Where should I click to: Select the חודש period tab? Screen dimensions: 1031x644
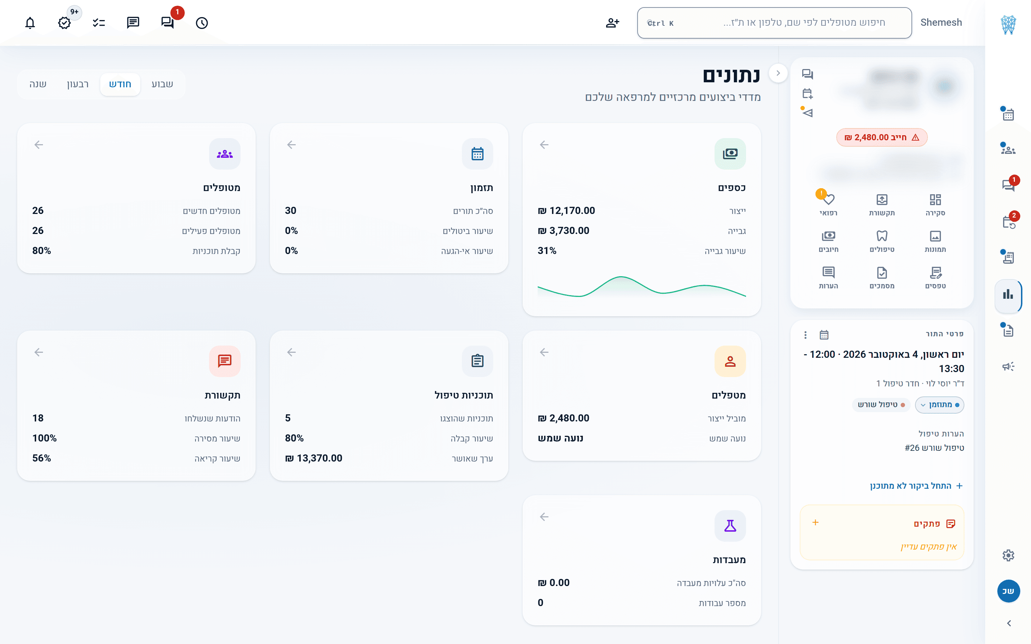click(120, 84)
